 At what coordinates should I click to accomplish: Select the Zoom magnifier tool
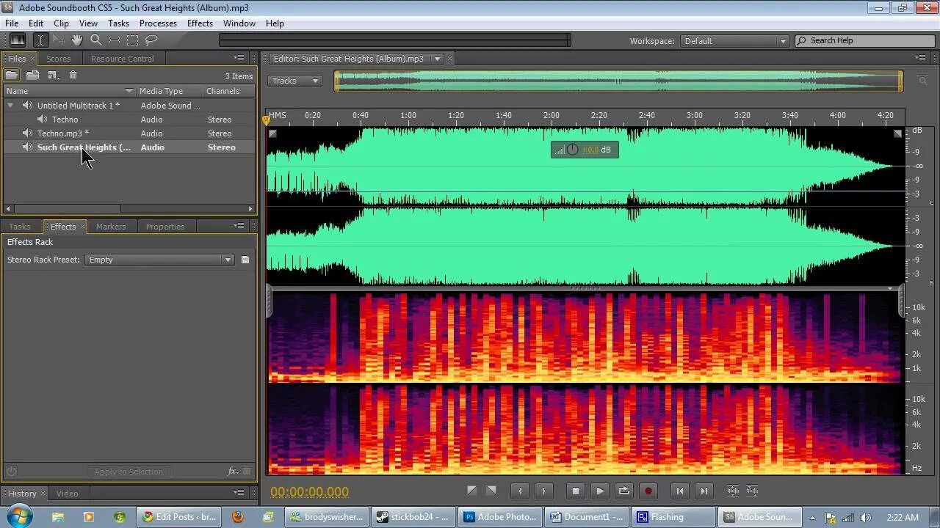pos(95,40)
